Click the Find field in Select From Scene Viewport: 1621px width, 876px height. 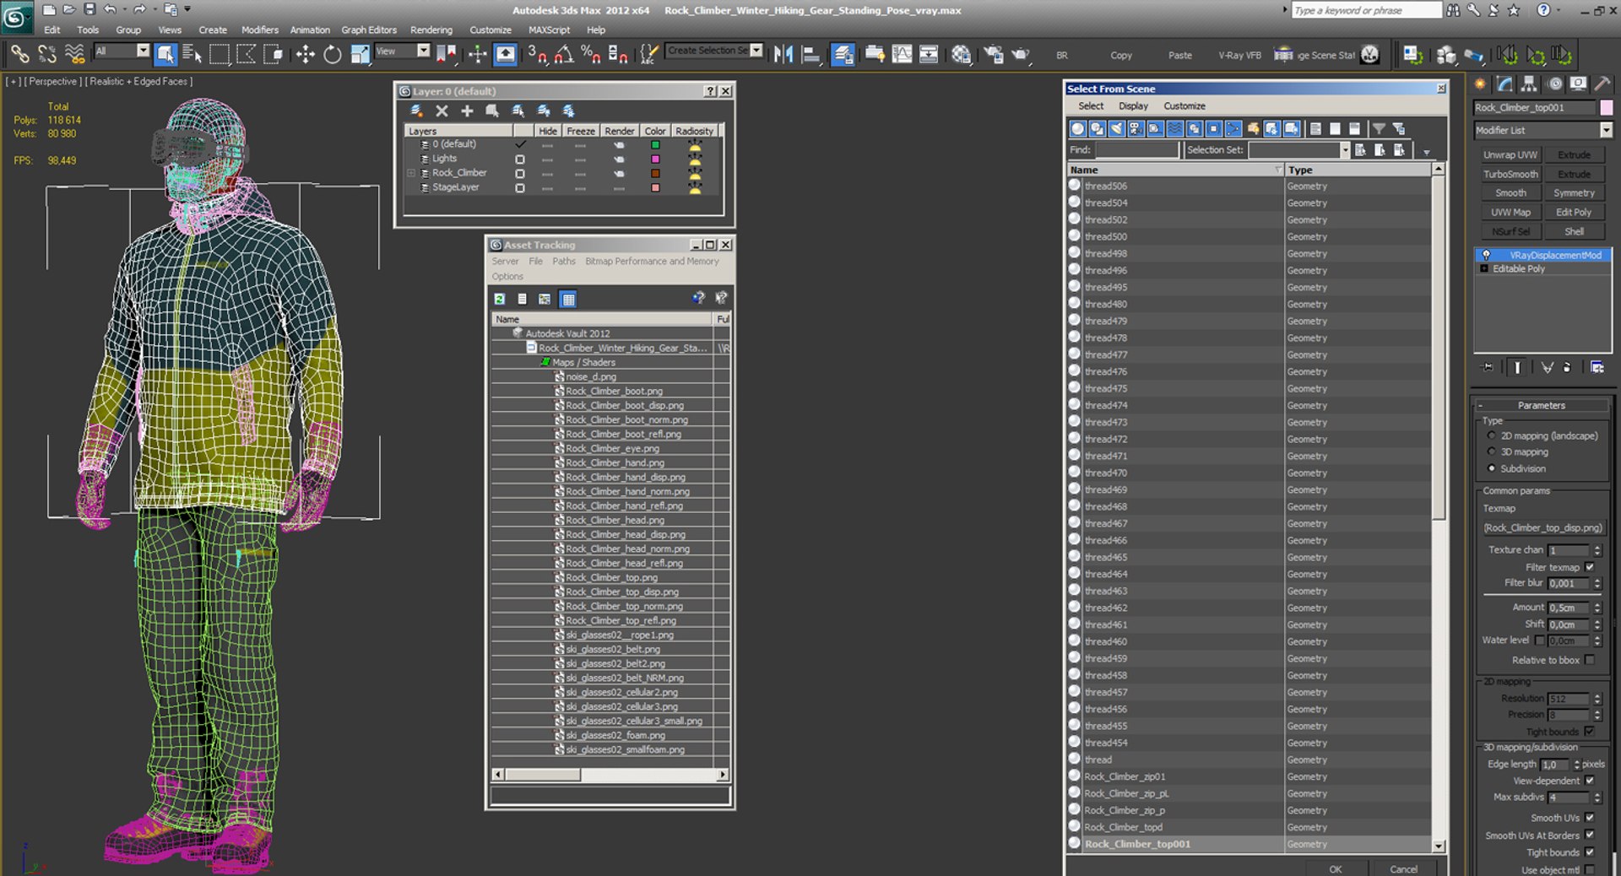click(1136, 150)
